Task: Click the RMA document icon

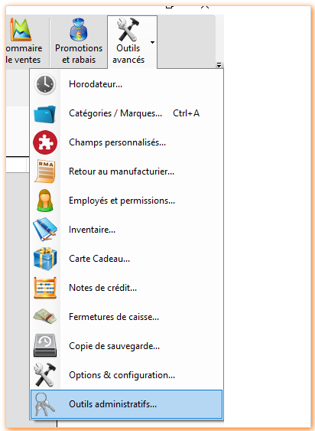Action: tap(45, 171)
